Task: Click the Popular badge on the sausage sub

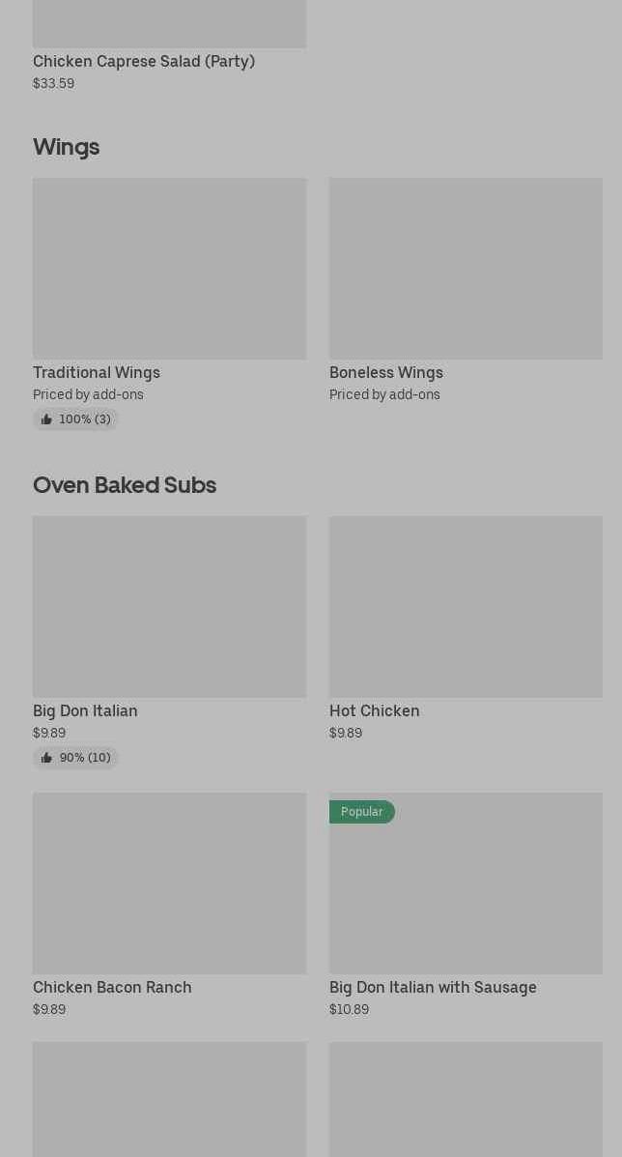Action: point(362,812)
